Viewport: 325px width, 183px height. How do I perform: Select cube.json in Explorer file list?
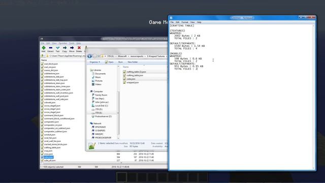129,79
